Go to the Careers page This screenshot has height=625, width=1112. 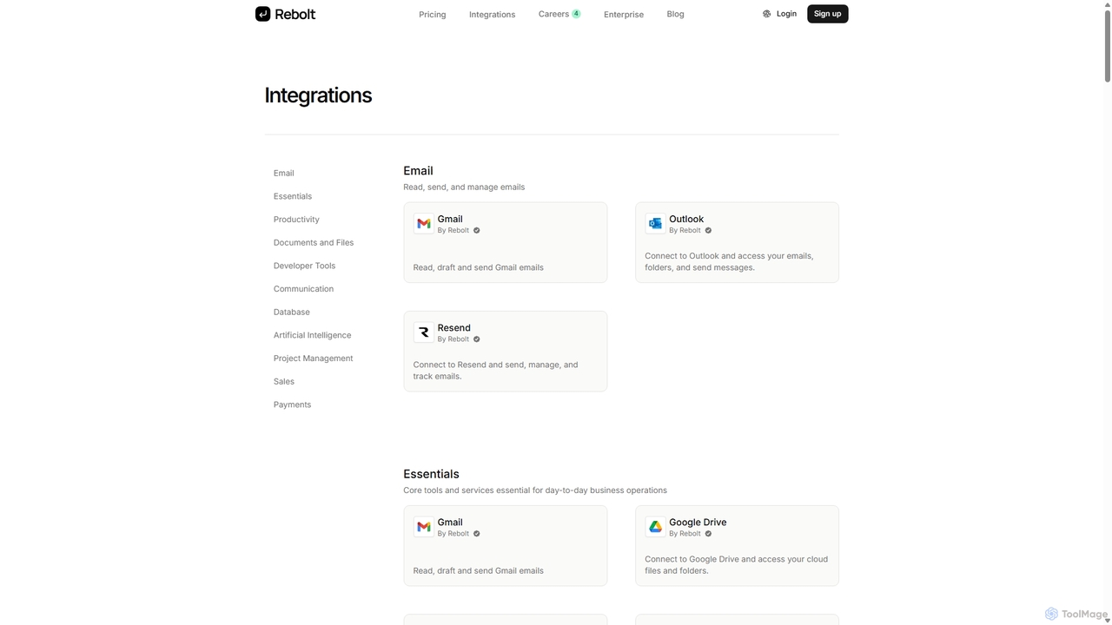coord(553,14)
